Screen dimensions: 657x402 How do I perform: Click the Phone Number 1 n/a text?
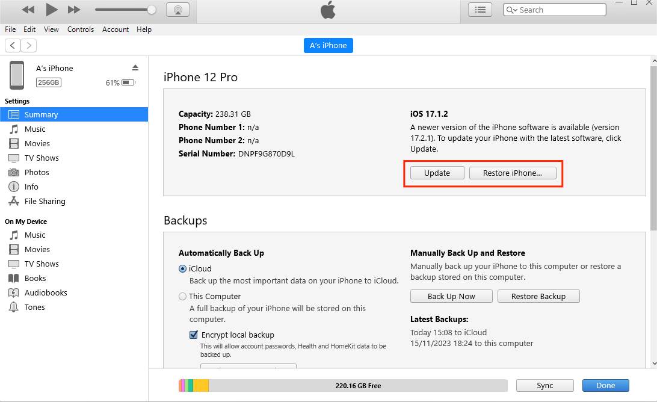point(219,127)
